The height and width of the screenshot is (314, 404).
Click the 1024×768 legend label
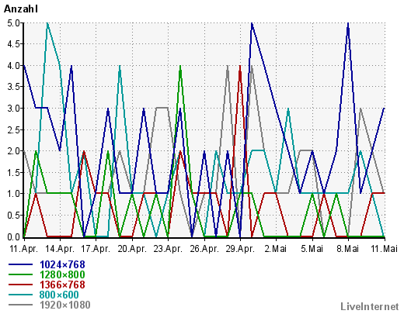pos(62,264)
